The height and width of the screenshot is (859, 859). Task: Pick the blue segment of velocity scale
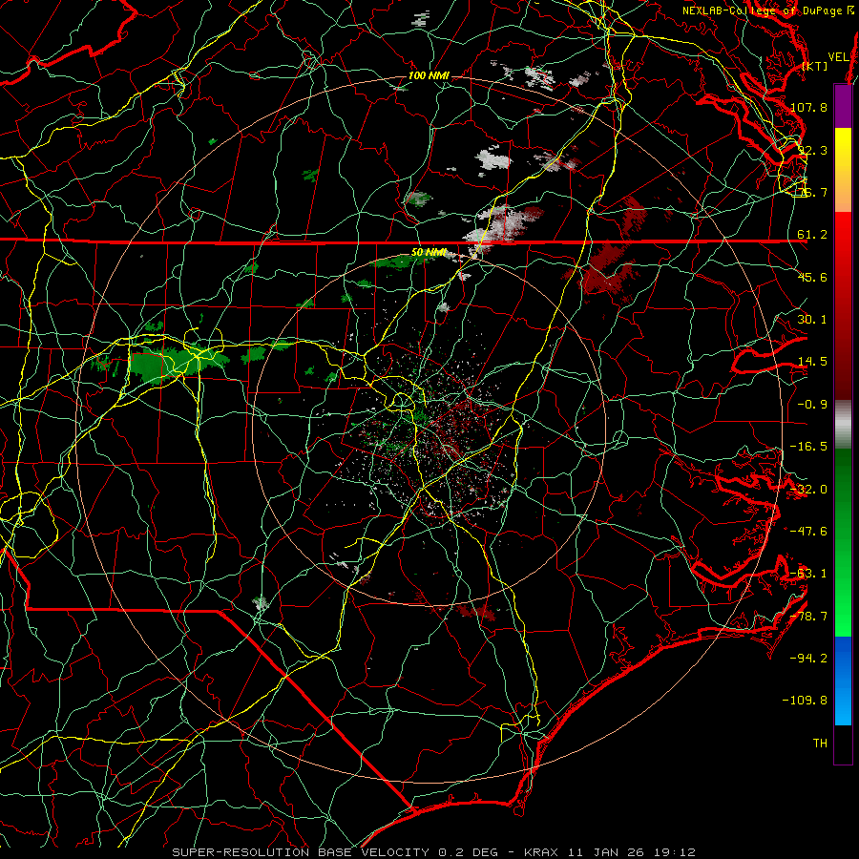pyautogui.click(x=843, y=681)
